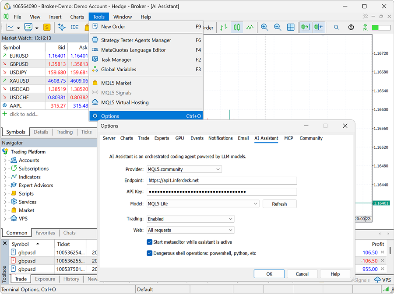The height and width of the screenshot is (294, 394).
Task: Click the search magnifier icon
Action: (336, 27)
